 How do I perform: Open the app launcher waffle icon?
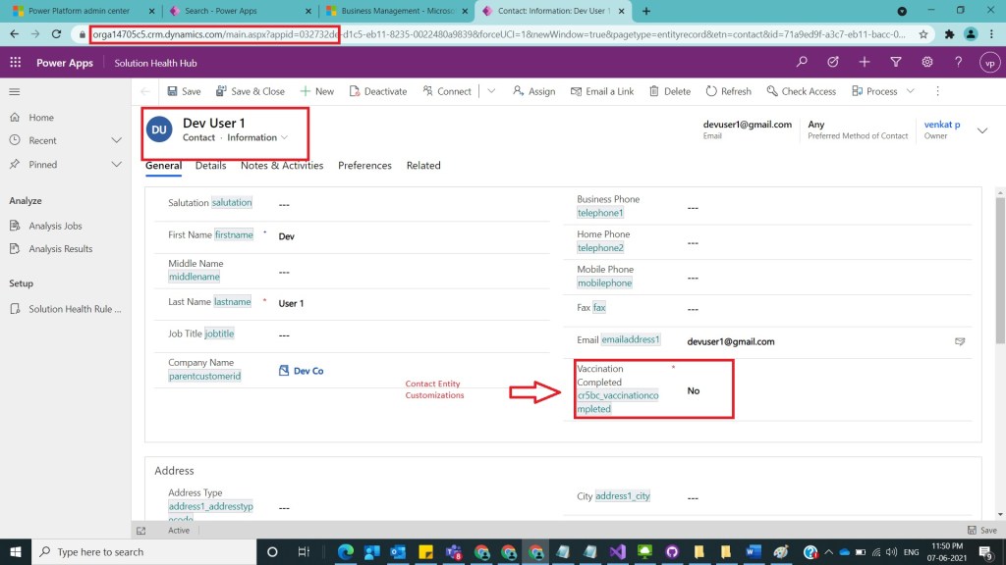16,62
